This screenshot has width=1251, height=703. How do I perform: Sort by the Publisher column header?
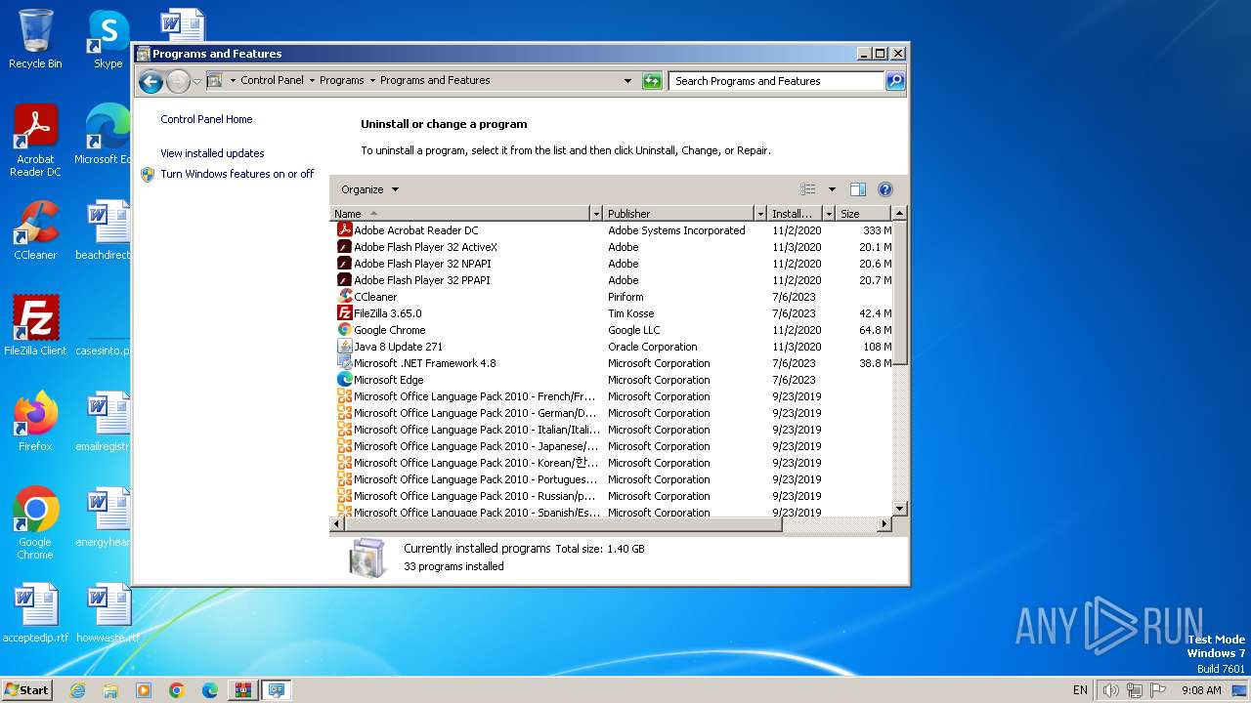pyautogui.click(x=679, y=214)
